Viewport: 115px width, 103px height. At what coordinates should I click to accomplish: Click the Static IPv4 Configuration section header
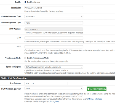pos(57,78)
